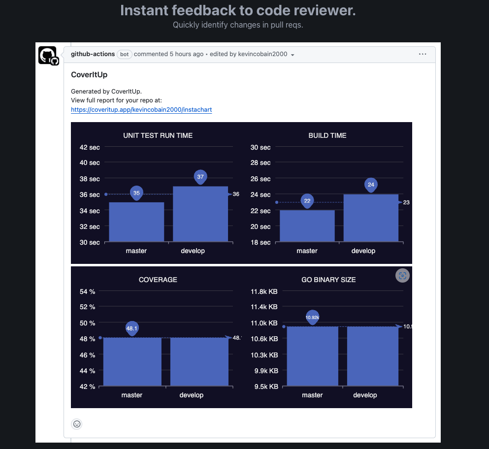Click the 42 sec axis label
The height and width of the screenshot is (449, 489).
(x=90, y=148)
